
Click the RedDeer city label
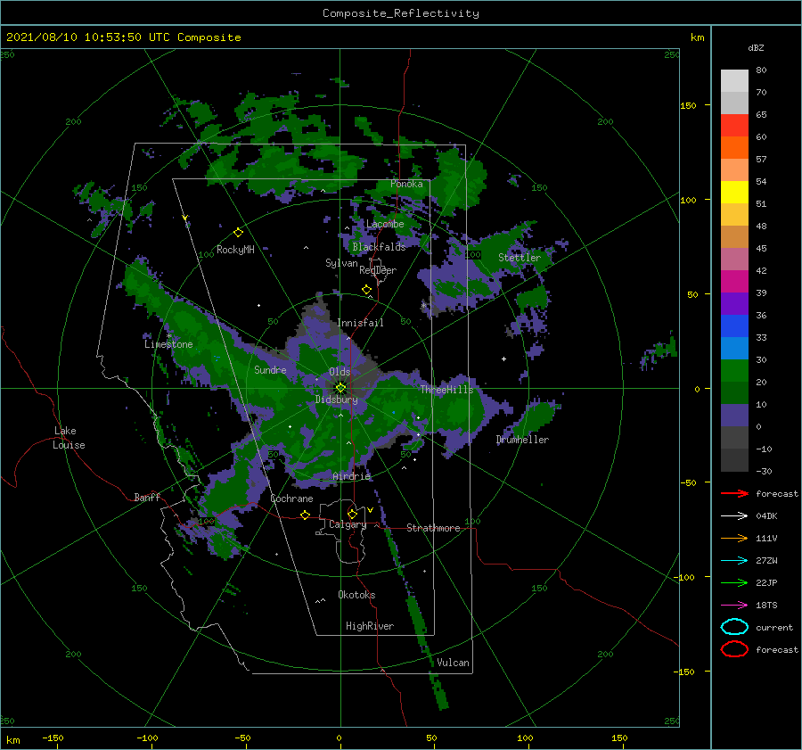click(378, 270)
